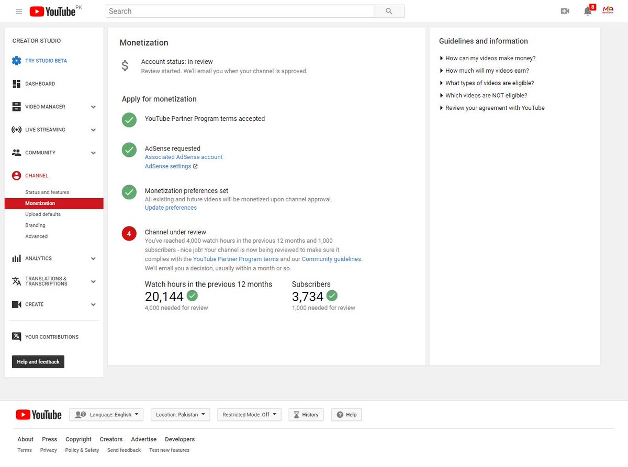Open the Developers footer link
The image size is (628, 467).
pyautogui.click(x=180, y=439)
